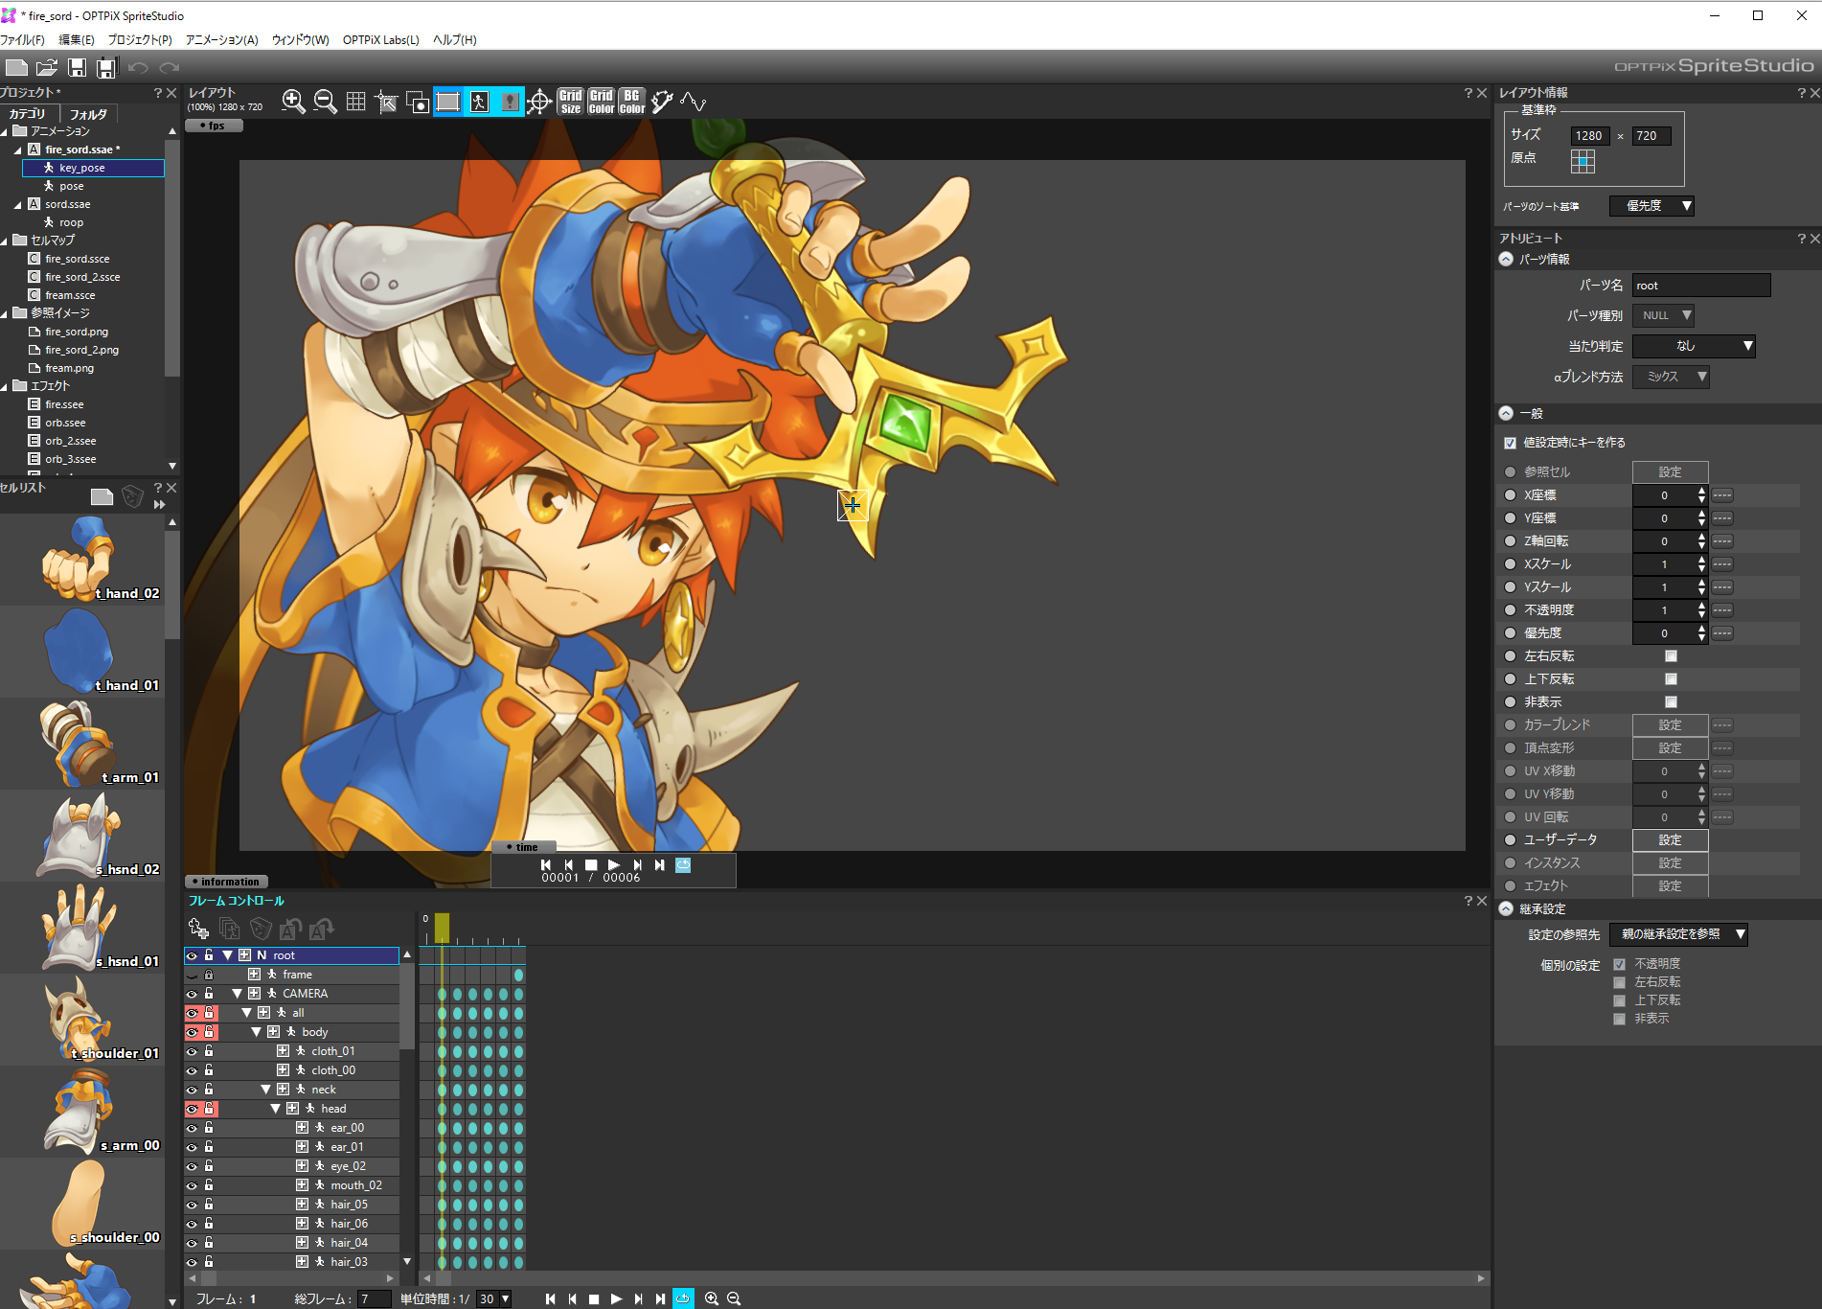Viewport: 1822px width, 1309px height.
Task: Click the overlapping rectangles selection icon
Action: pyautogui.click(x=417, y=102)
